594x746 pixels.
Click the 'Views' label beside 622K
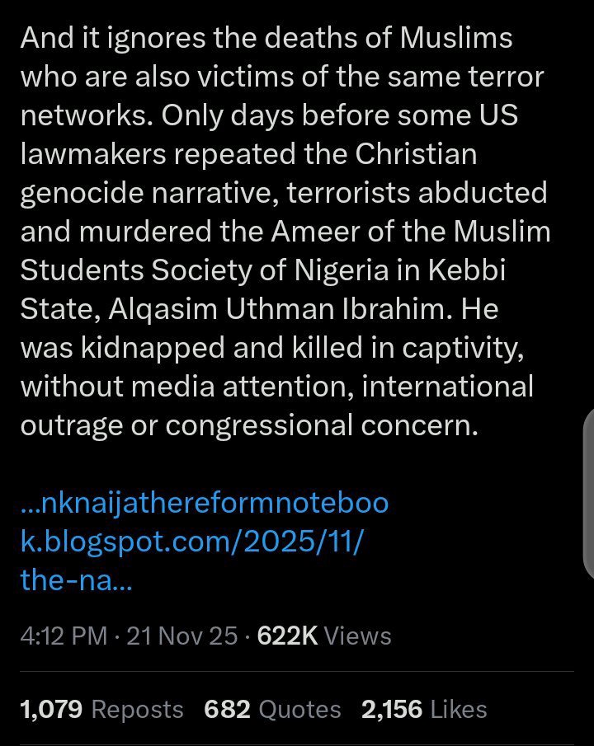(x=357, y=636)
